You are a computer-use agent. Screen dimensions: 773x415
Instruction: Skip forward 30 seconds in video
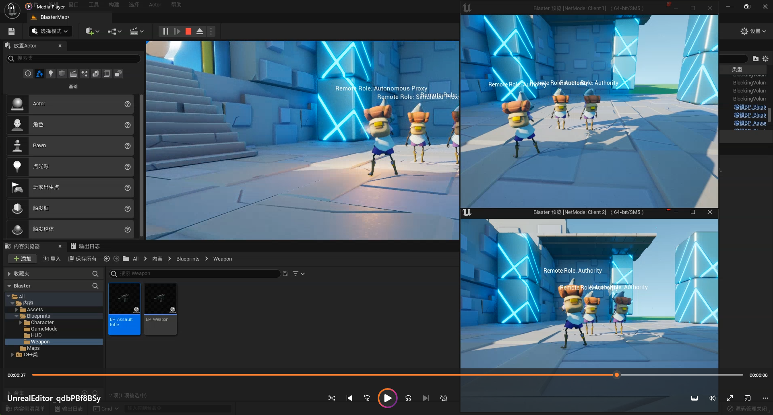[x=408, y=398]
